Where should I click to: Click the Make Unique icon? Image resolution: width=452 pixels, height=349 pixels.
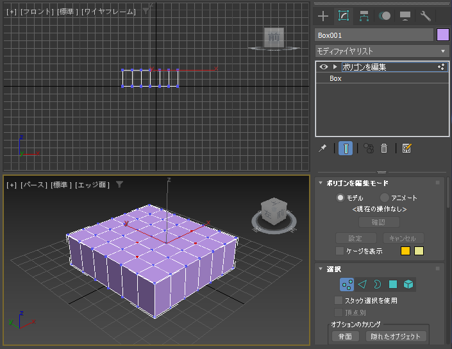(x=369, y=148)
